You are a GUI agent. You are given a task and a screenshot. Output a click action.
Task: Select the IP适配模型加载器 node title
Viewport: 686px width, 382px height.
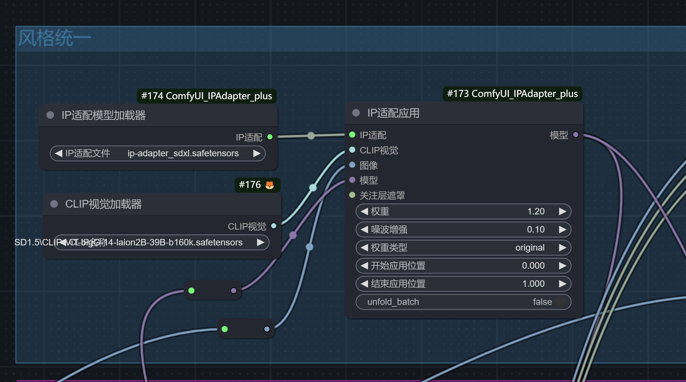coord(103,115)
